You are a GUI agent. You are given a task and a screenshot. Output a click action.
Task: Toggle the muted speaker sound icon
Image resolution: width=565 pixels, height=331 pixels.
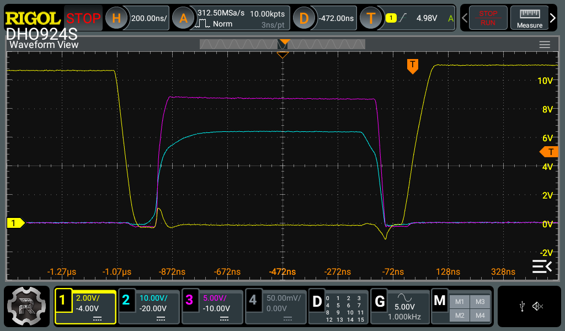pyautogui.click(x=537, y=307)
